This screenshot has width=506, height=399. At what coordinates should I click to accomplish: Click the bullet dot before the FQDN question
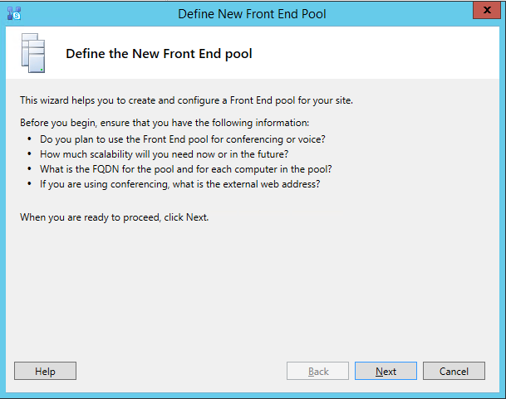32,169
